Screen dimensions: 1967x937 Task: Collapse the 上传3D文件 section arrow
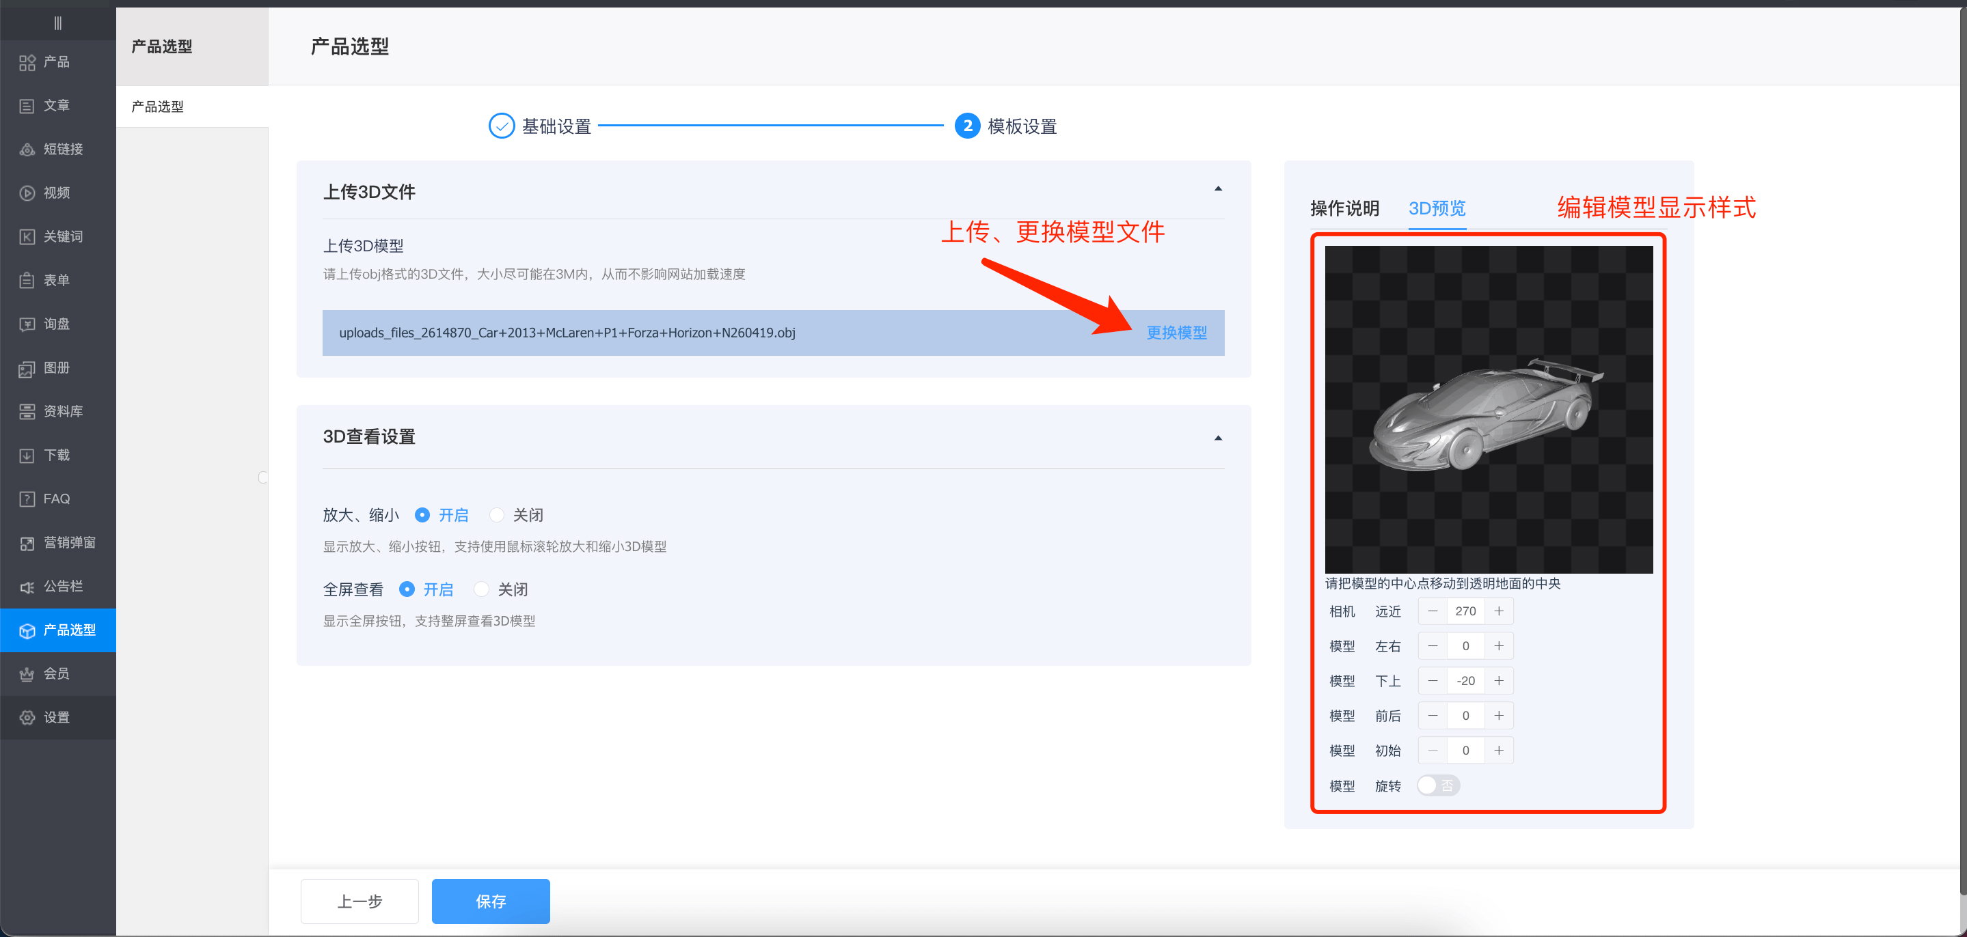coord(1218,188)
